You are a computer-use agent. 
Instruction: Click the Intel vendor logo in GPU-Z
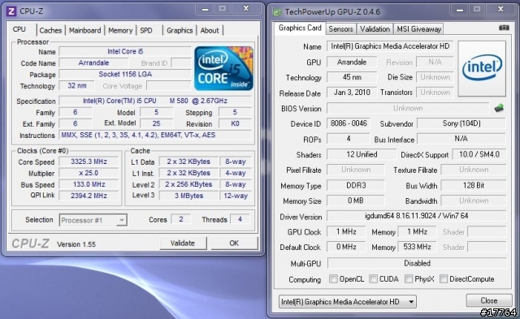tap(482, 68)
